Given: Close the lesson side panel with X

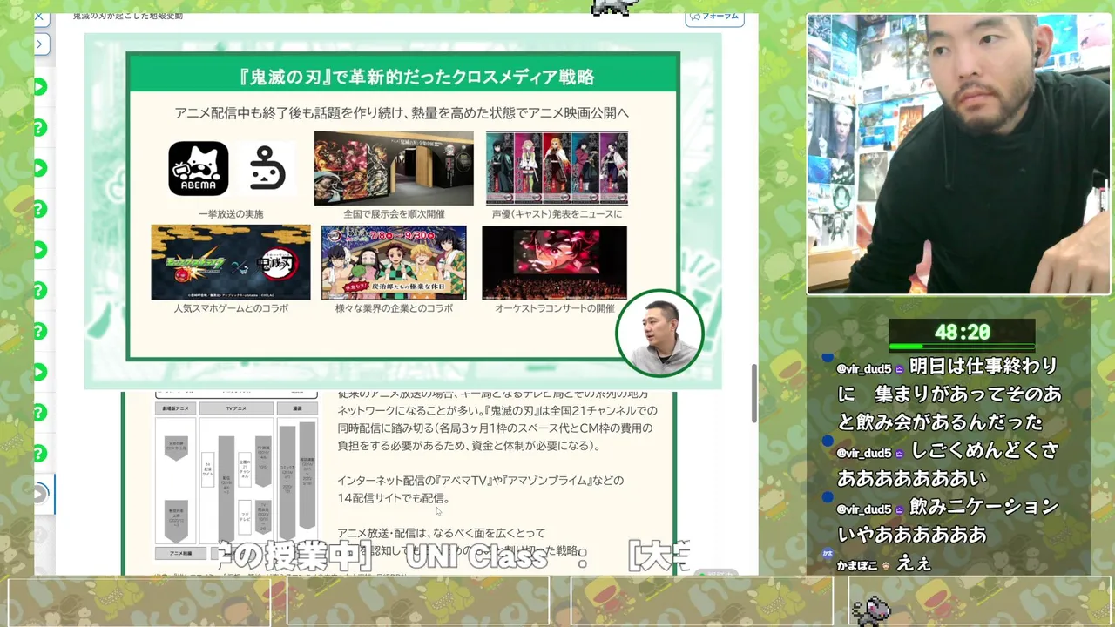Looking at the screenshot, I should click(38, 17).
